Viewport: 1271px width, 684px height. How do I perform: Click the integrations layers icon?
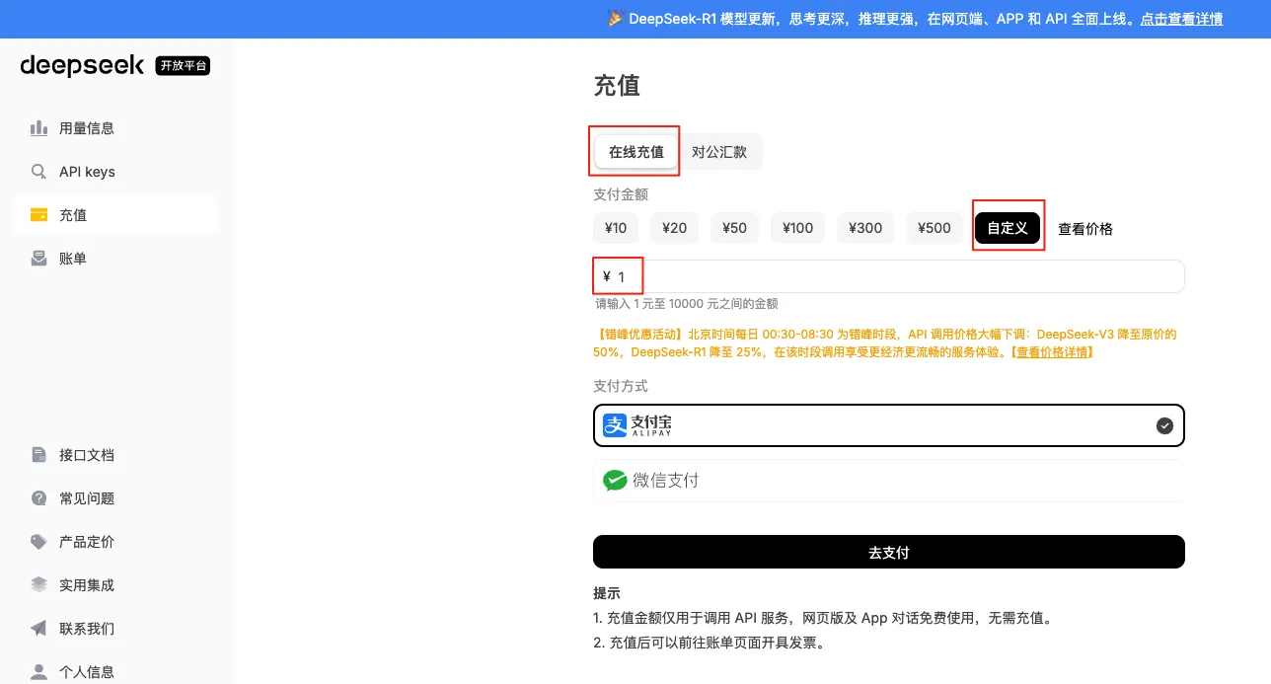click(x=38, y=585)
